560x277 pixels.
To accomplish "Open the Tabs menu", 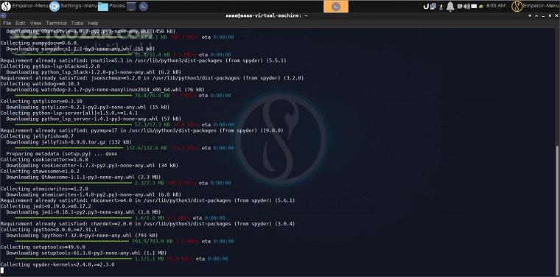I will (x=77, y=23).
